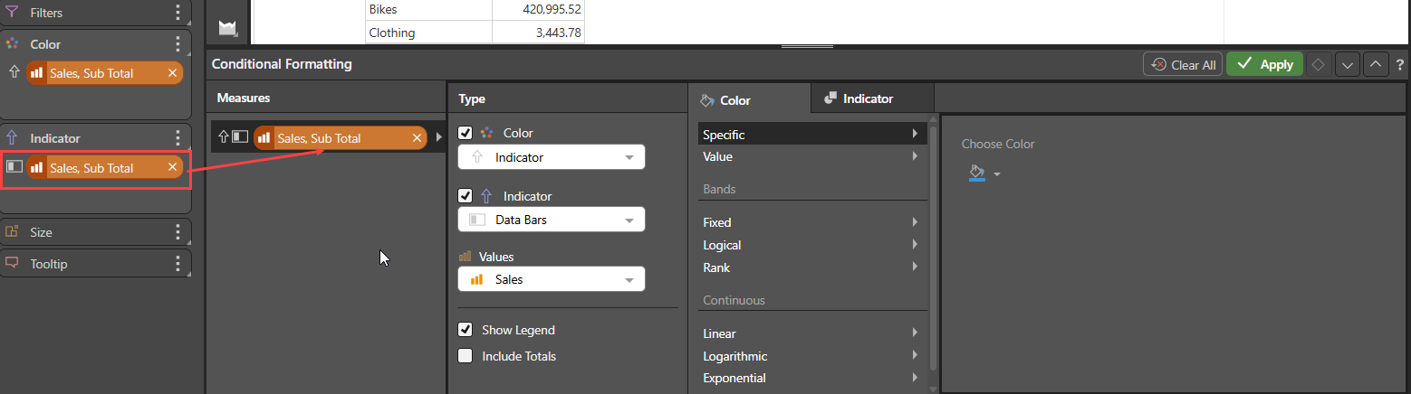
Task: Remove Sales, Sub Total from Color zone
Action: tap(172, 73)
